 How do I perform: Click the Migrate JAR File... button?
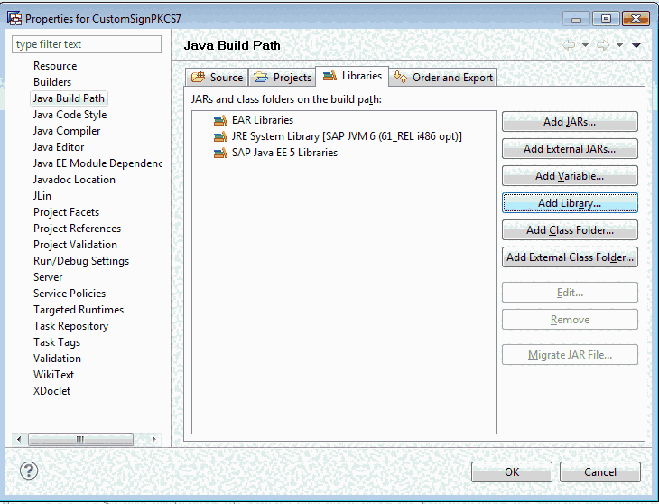[570, 355]
